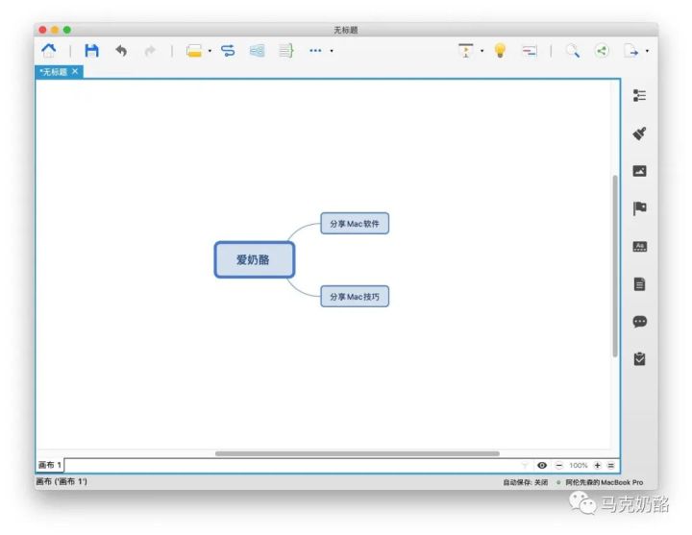
Task: Click the horizontal scrollbar thumb
Action: 357,453
